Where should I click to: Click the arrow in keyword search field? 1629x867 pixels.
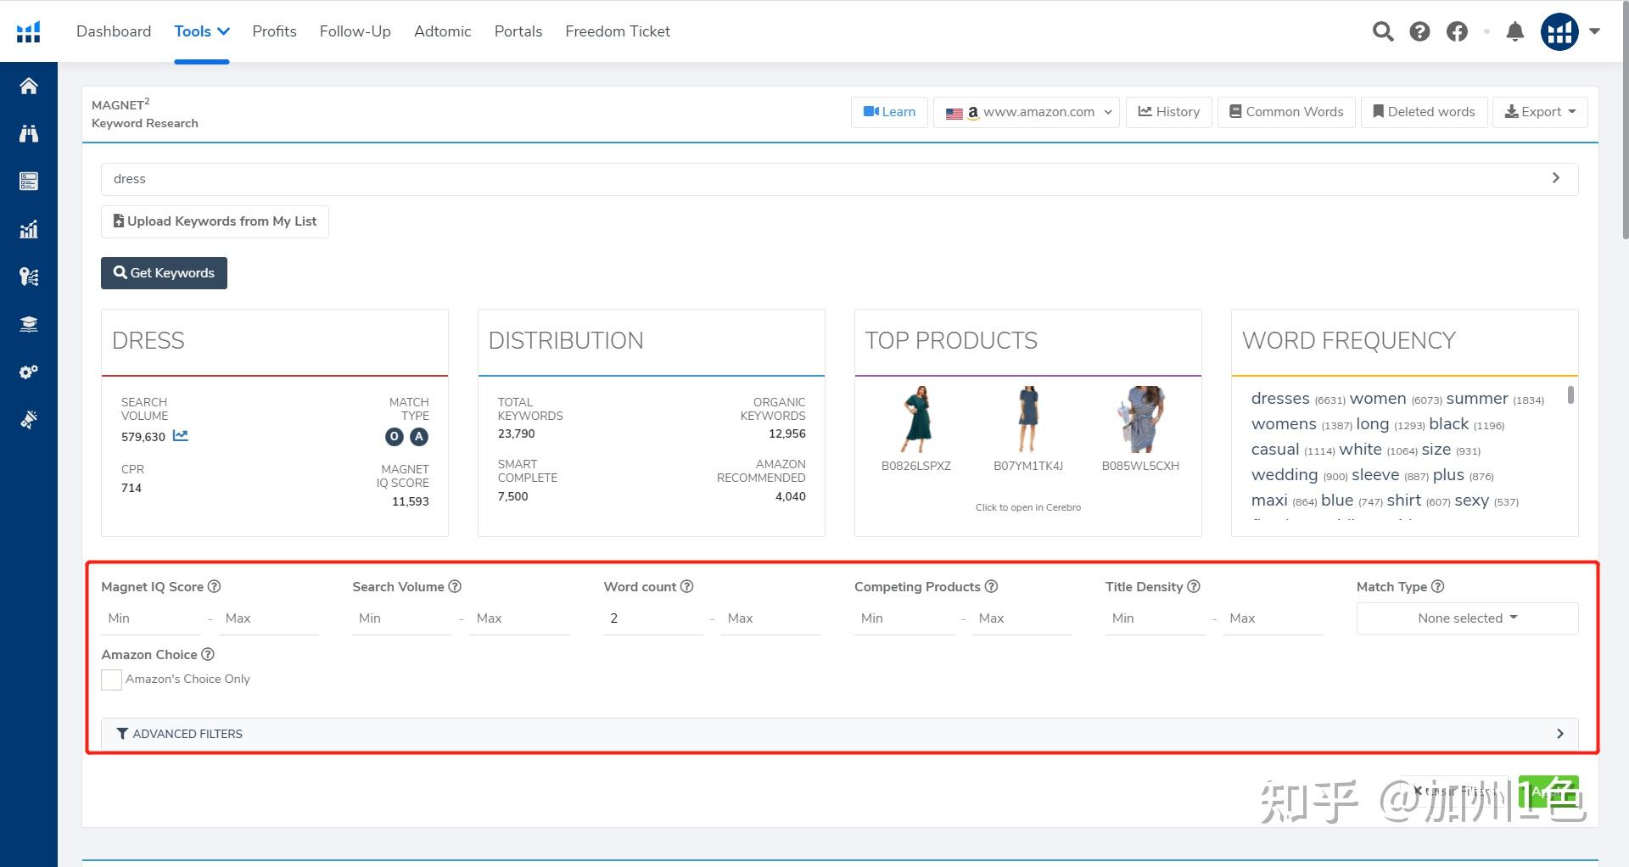click(x=1556, y=178)
